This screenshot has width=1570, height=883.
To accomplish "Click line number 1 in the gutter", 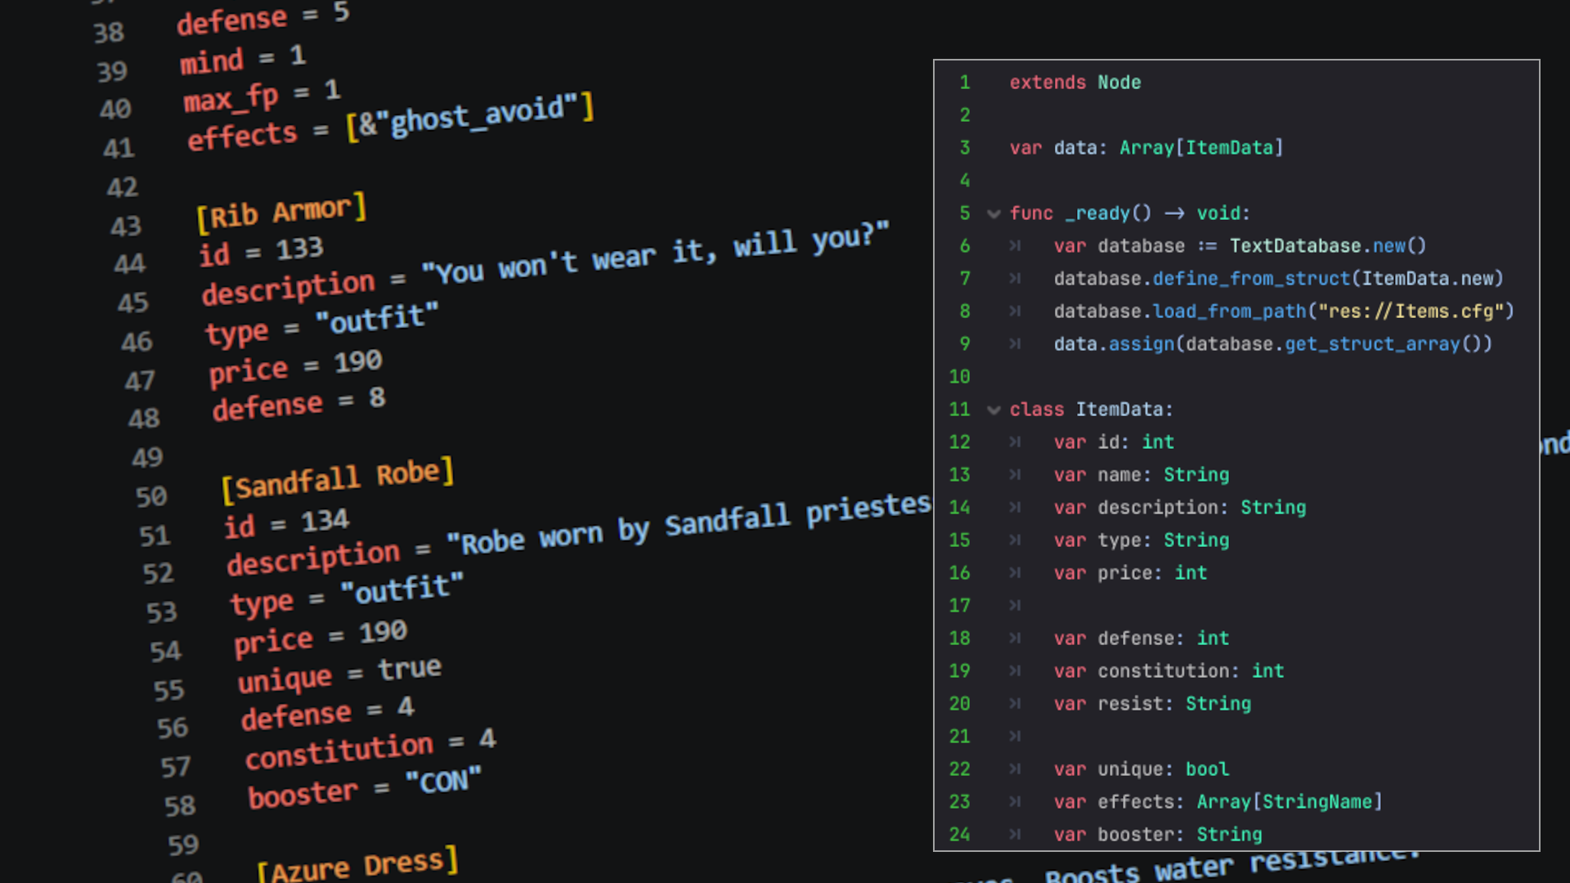I will pyautogui.click(x=965, y=83).
